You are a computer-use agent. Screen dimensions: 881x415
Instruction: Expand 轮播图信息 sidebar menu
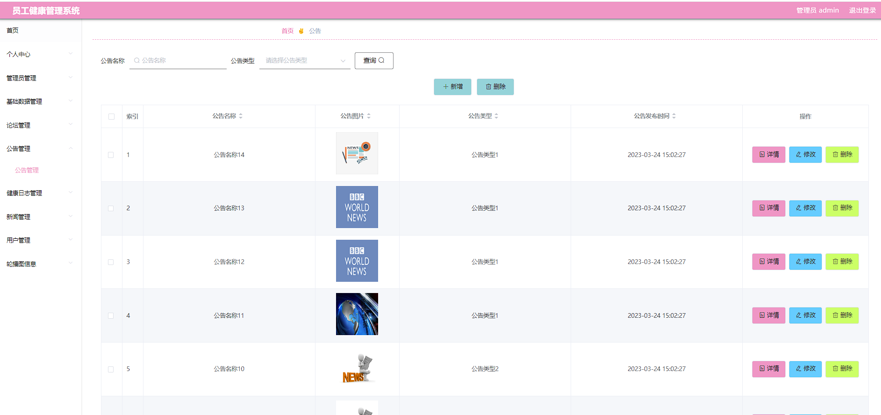pyautogui.click(x=41, y=264)
